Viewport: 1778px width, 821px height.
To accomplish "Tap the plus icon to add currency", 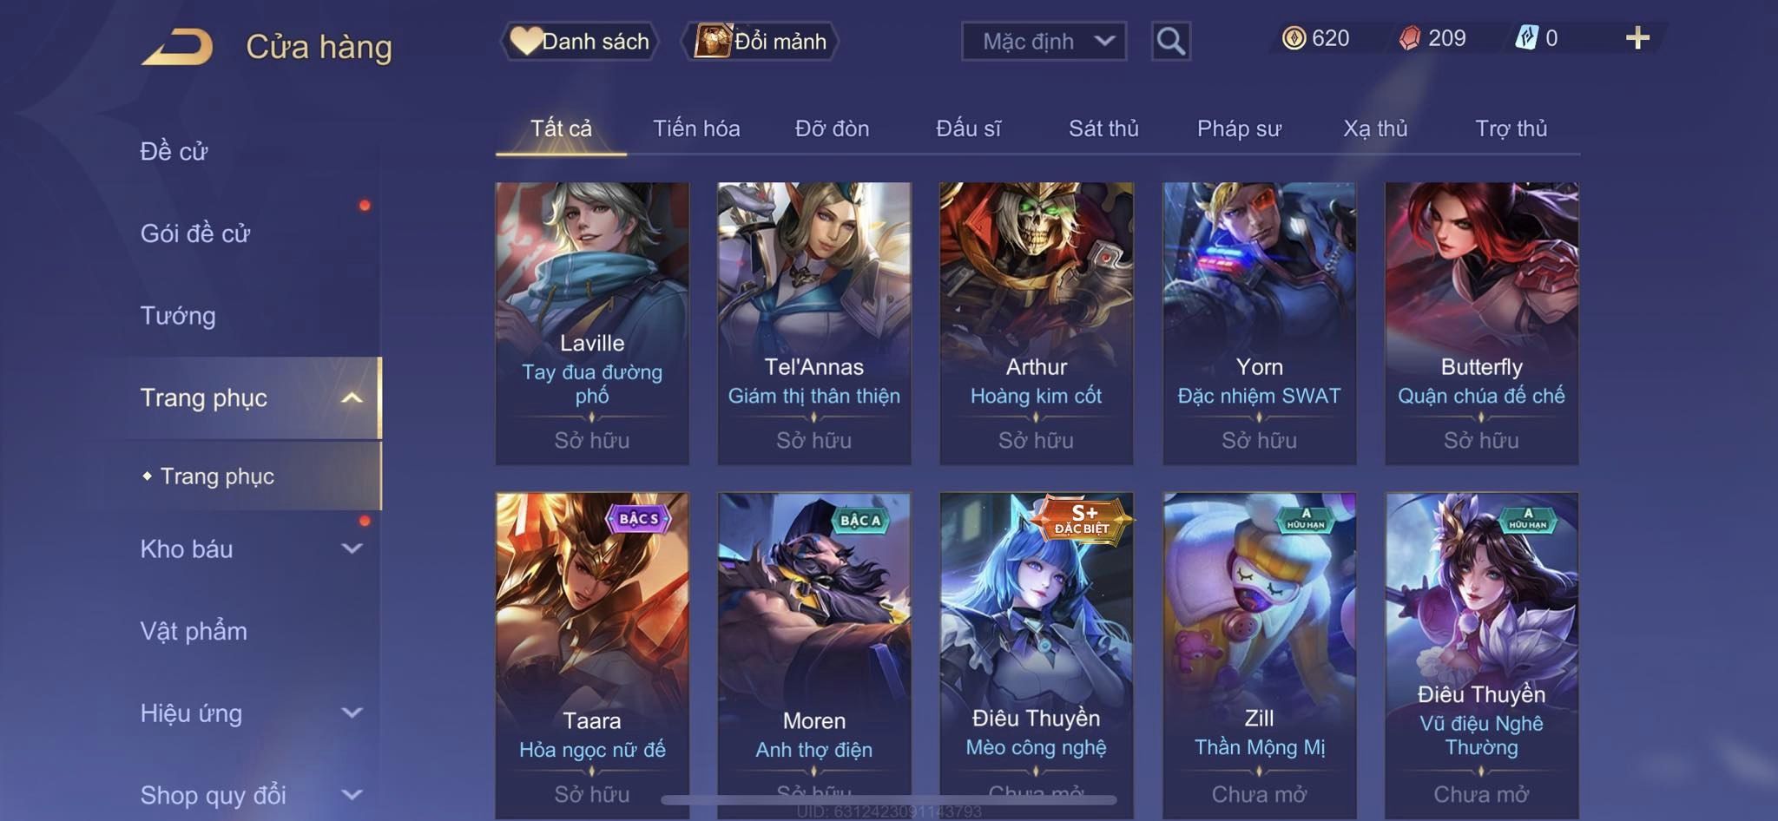I will pyautogui.click(x=1637, y=38).
